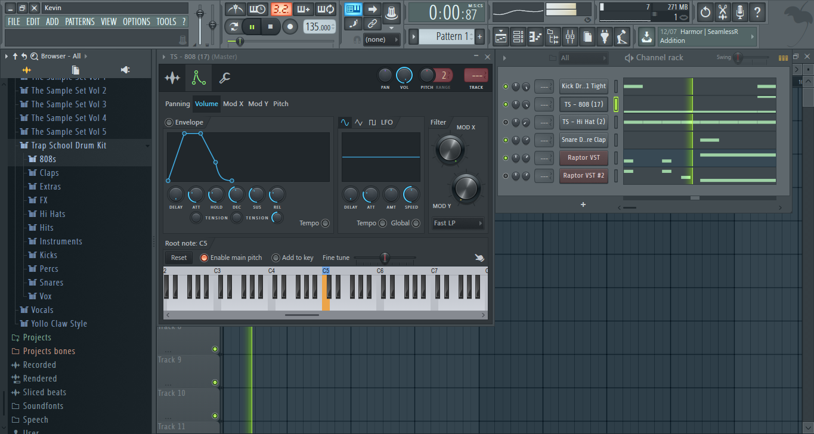Click the Reset root note button

[x=179, y=258]
